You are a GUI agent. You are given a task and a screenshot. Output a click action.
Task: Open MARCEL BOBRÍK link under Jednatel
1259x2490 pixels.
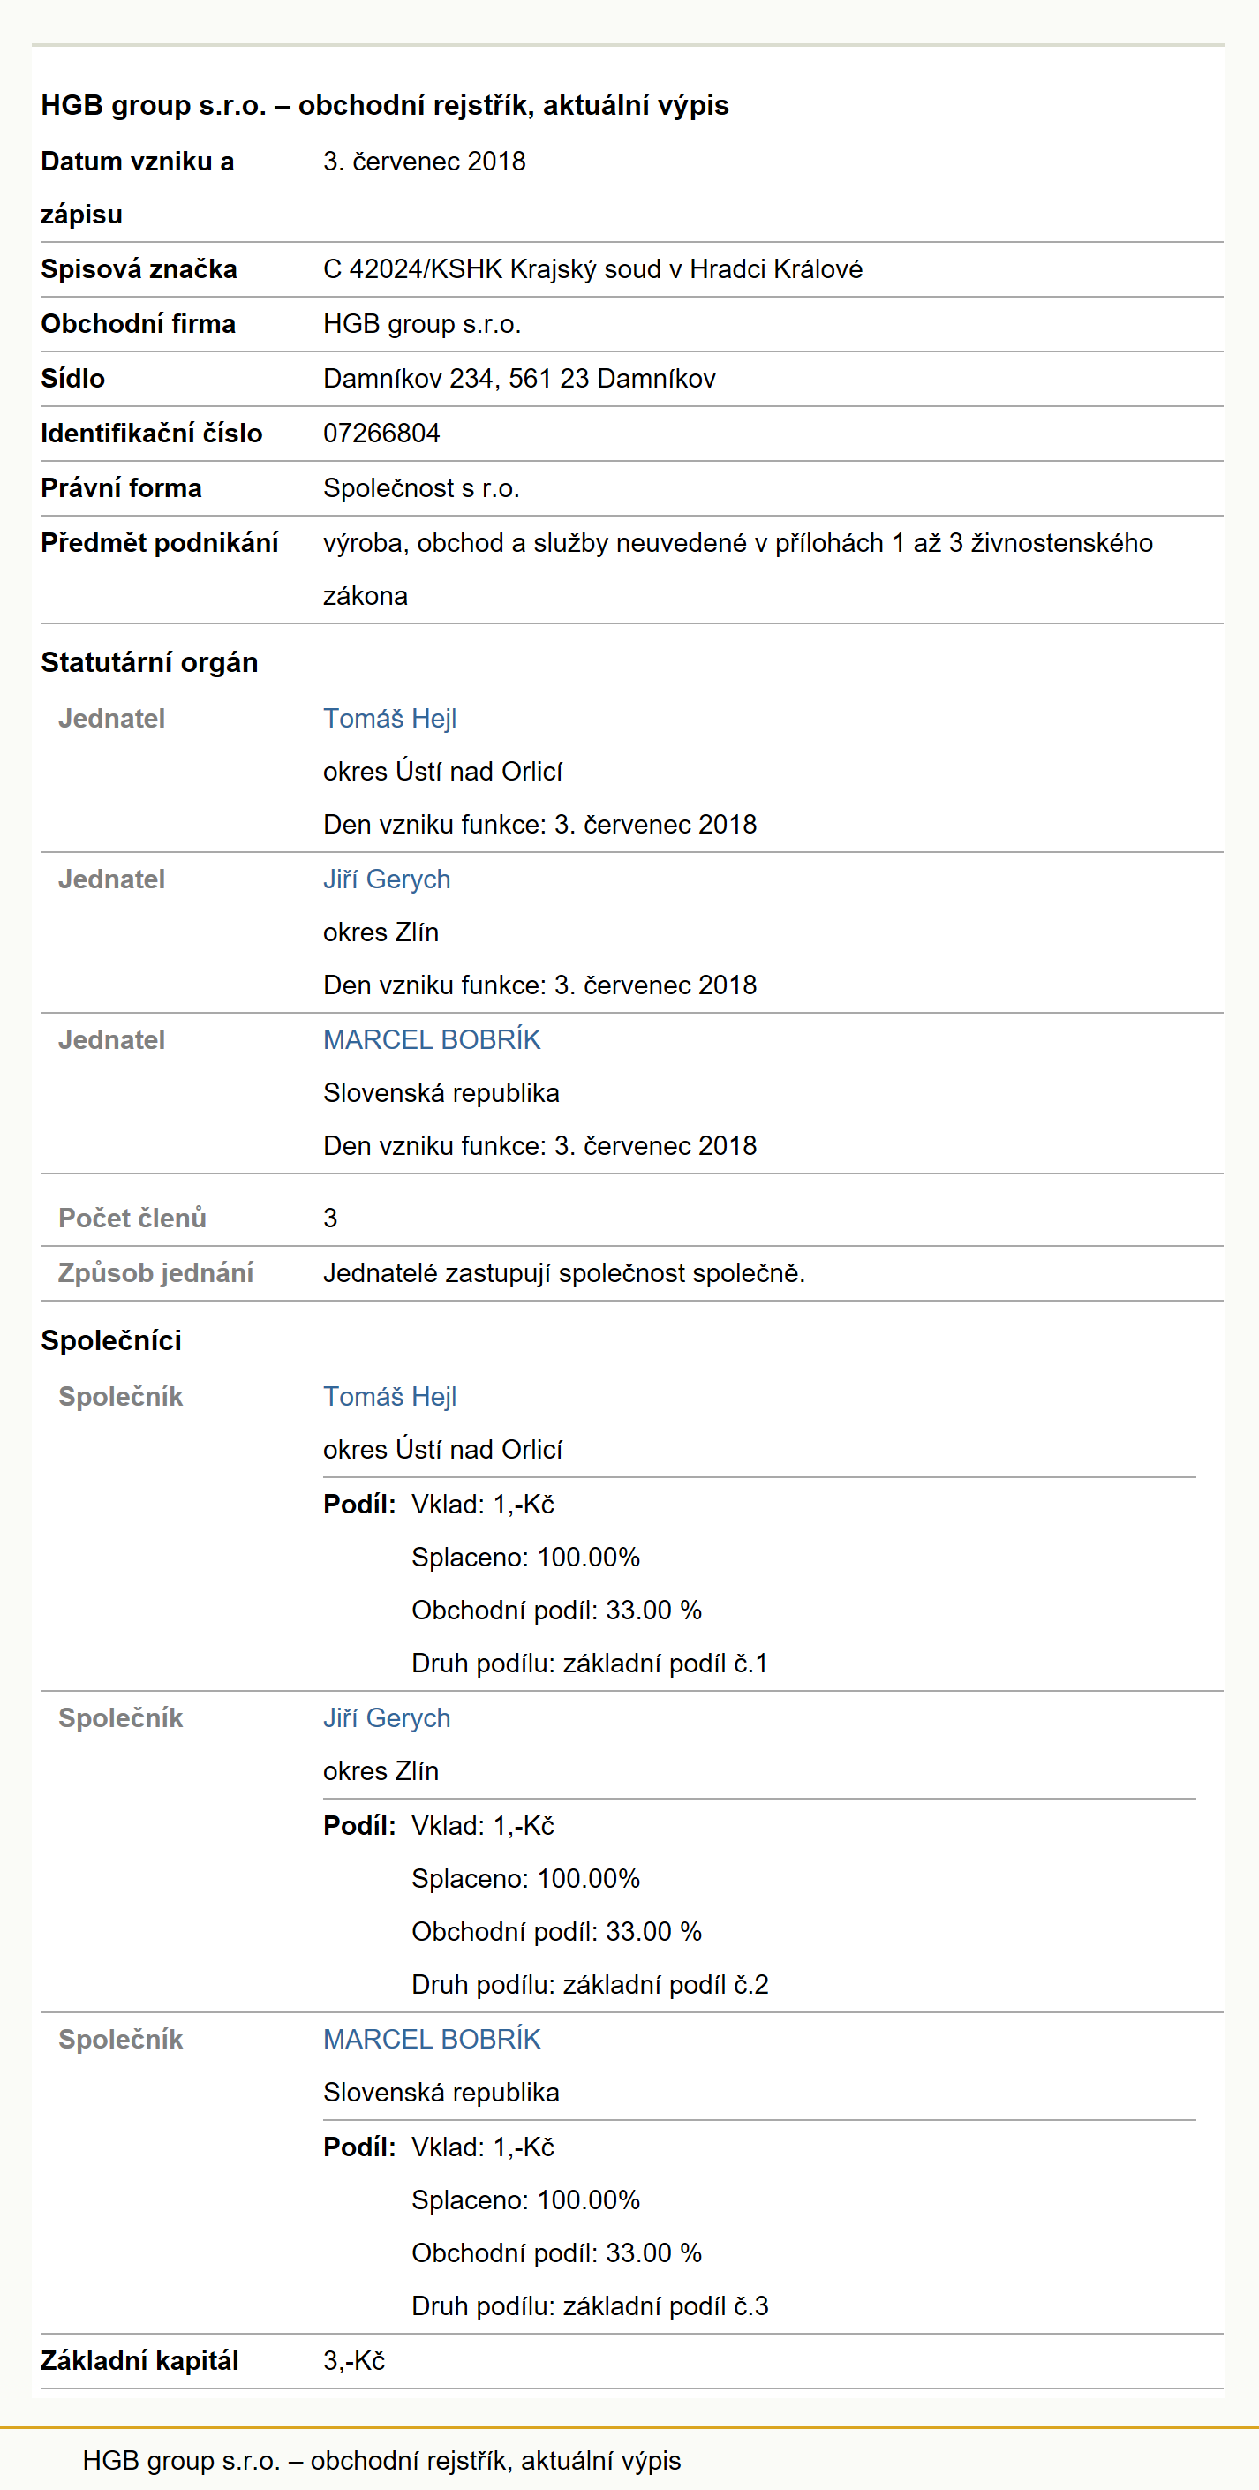pyautogui.click(x=432, y=1039)
